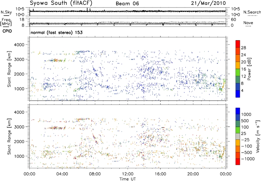Click the 'N.Sky' legend label

[6, 12]
